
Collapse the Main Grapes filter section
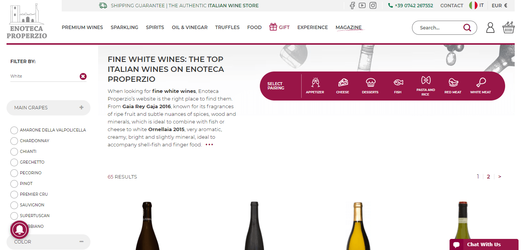coord(81,107)
